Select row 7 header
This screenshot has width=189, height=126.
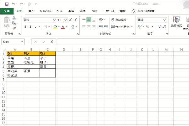[3, 80]
